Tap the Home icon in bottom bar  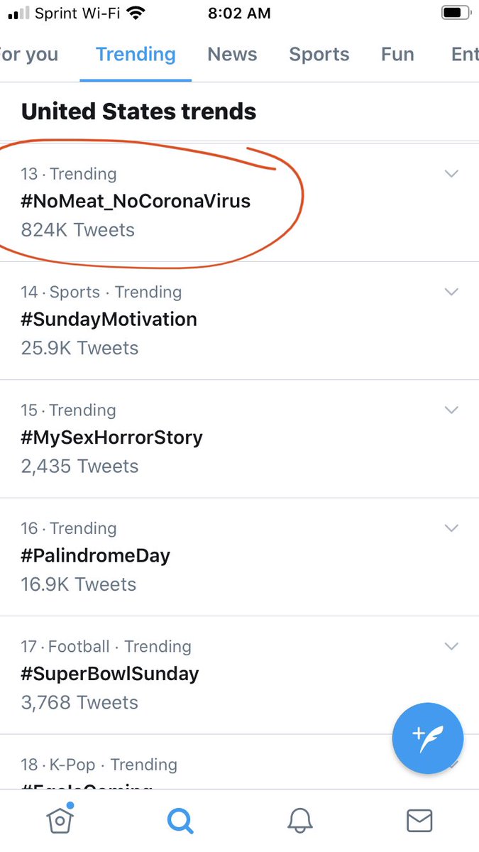(60, 821)
